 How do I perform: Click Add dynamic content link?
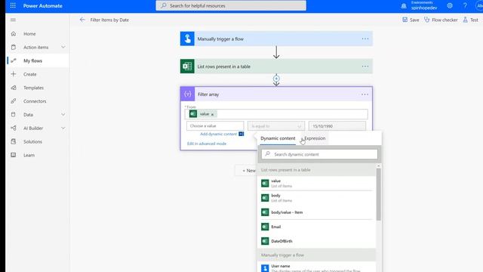point(218,134)
